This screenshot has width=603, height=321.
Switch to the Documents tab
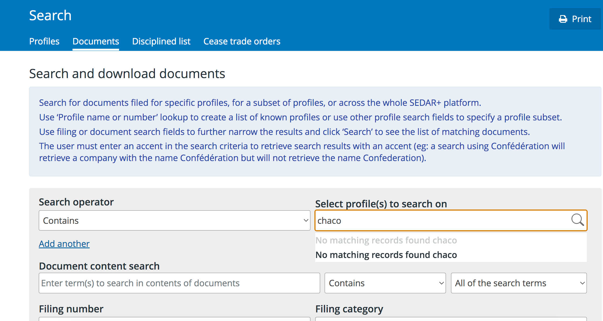coord(96,41)
